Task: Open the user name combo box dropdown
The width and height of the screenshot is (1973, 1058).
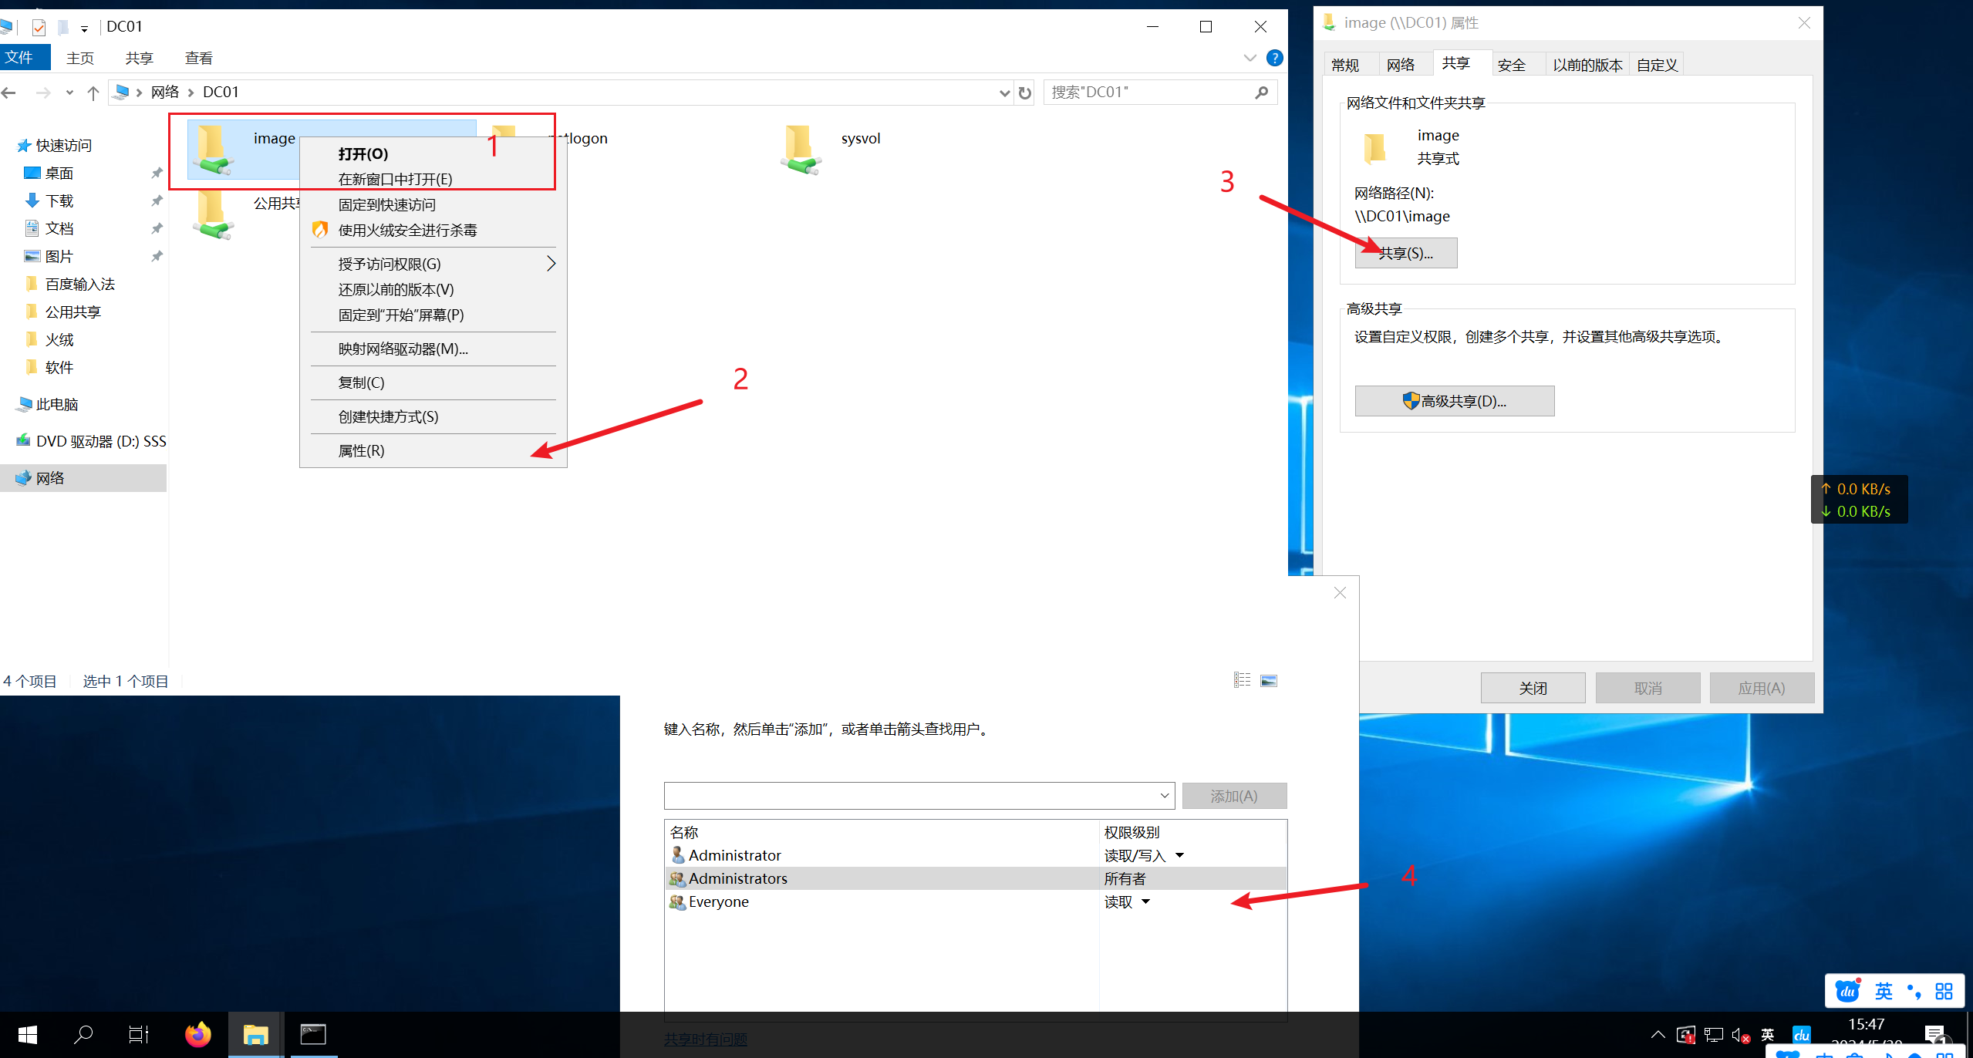Action: 1164,796
